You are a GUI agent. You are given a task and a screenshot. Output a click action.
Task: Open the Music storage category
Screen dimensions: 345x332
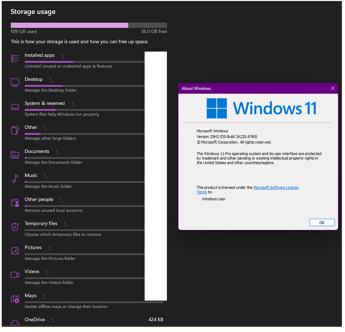[x=89, y=181]
